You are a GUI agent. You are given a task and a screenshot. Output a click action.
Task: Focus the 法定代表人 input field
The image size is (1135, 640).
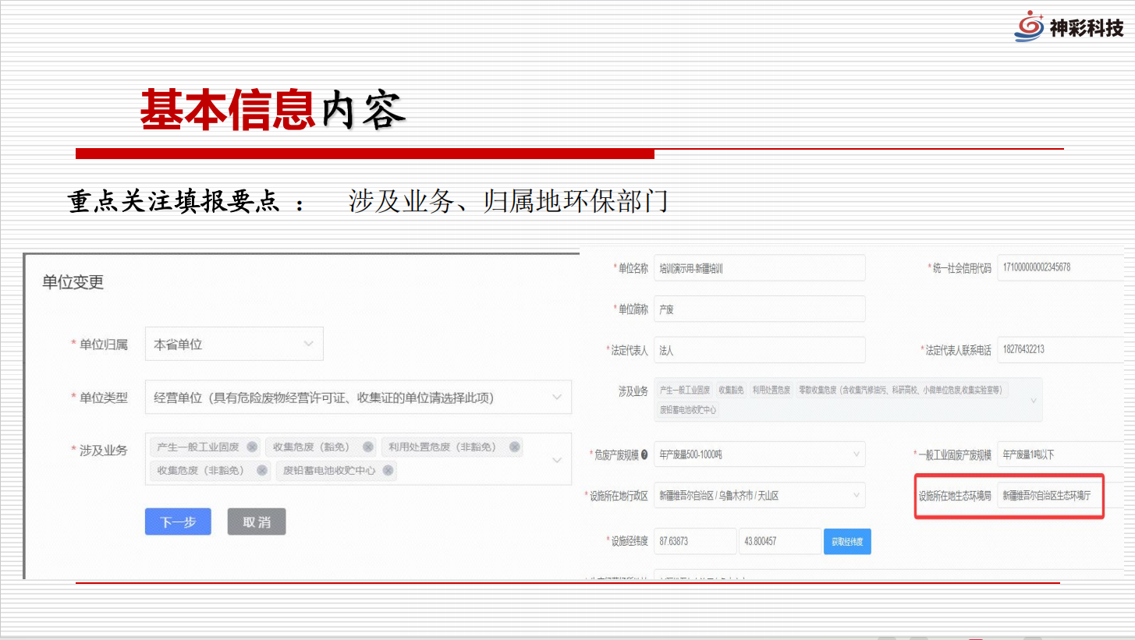[759, 350]
